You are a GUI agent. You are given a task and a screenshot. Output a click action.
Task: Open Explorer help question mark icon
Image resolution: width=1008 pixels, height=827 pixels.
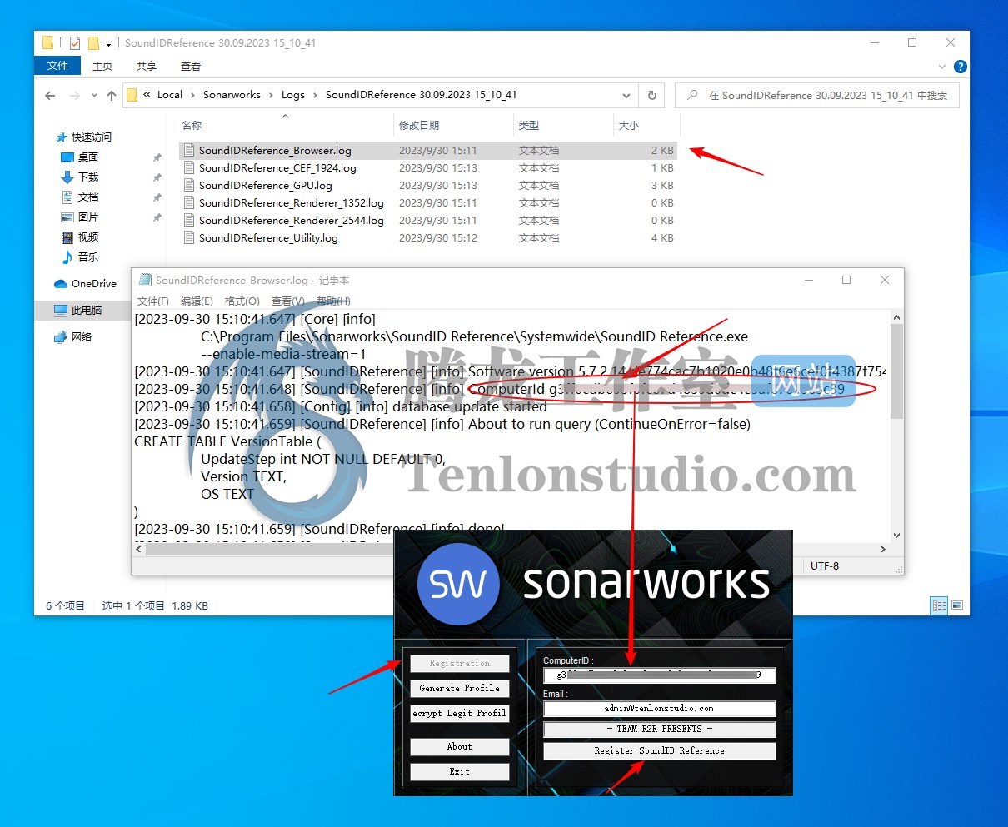(x=960, y=67)
